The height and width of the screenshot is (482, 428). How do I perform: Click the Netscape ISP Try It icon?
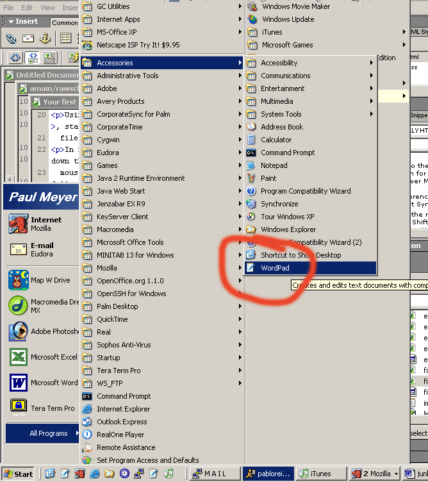coord(87,45)
